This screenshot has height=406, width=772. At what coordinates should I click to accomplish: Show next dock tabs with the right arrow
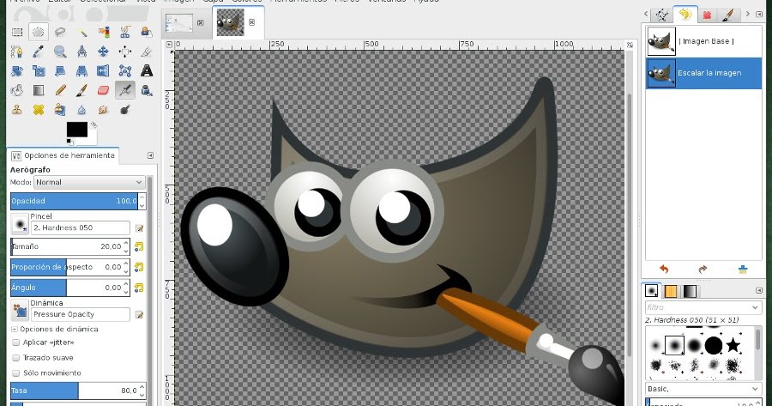747,15
